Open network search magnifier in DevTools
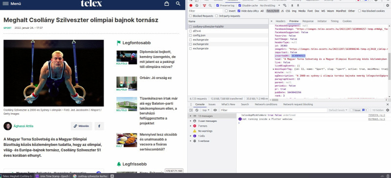This screenshot has height=178, width=391. pyautogui.click(x=210, y=5)
